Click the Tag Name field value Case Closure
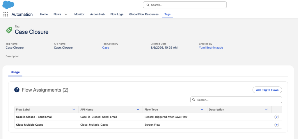The height and width of the screenshot is (139, 298). (x=15, y=48)
